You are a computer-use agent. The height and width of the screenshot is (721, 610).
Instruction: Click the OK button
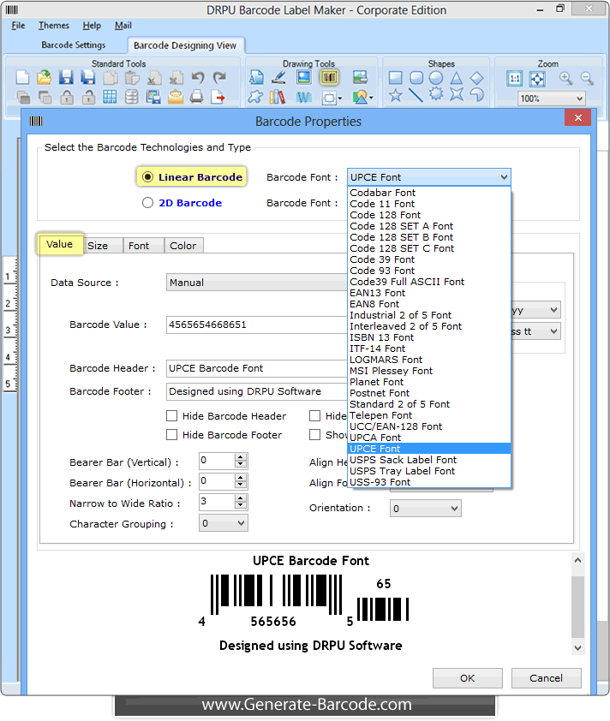467,677
